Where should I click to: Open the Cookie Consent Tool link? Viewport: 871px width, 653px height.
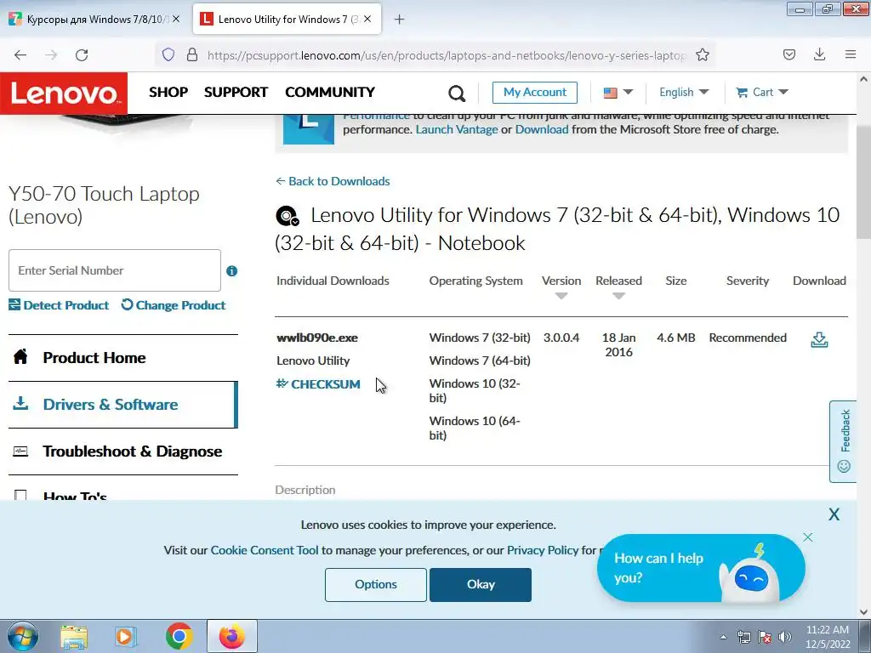(x=265, y=550)
